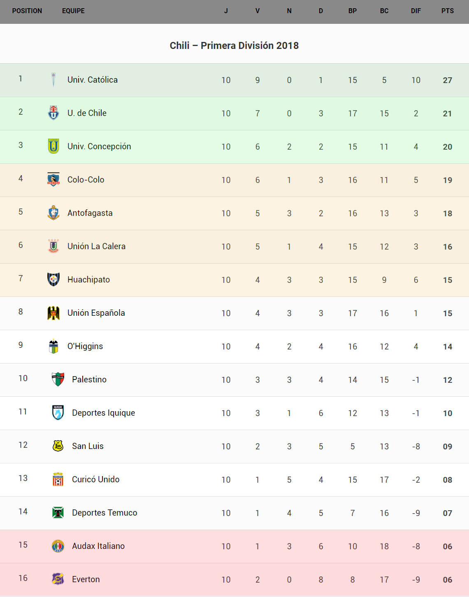Viewport: 469px width, 597px height.
Task: Click the EQUIPE column header
Action: [73, 11]
